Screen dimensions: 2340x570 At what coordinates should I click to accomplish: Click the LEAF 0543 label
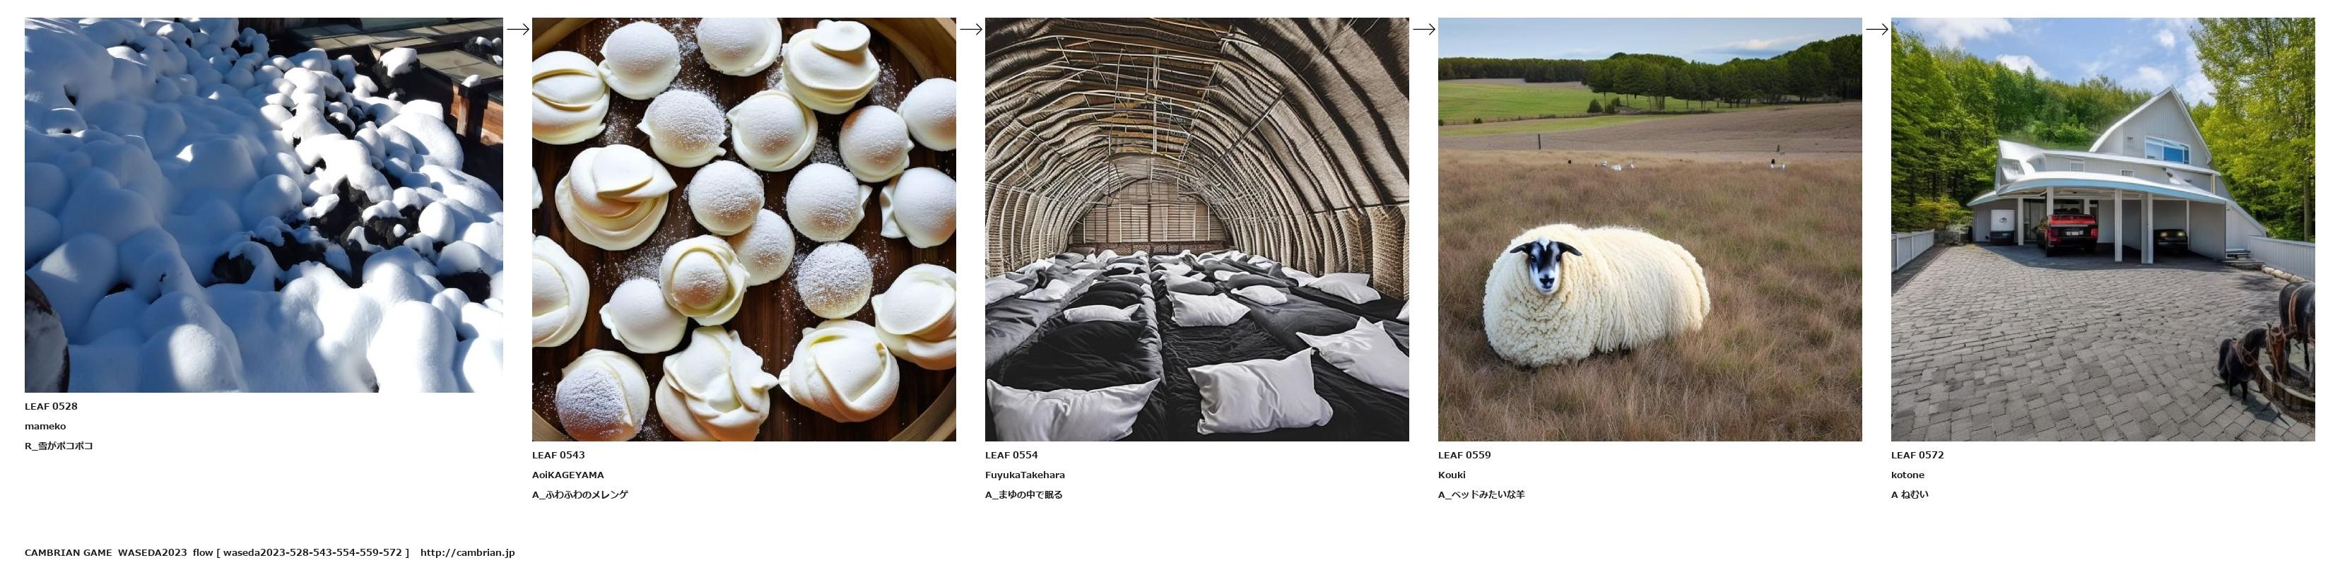tap(558, 456)
